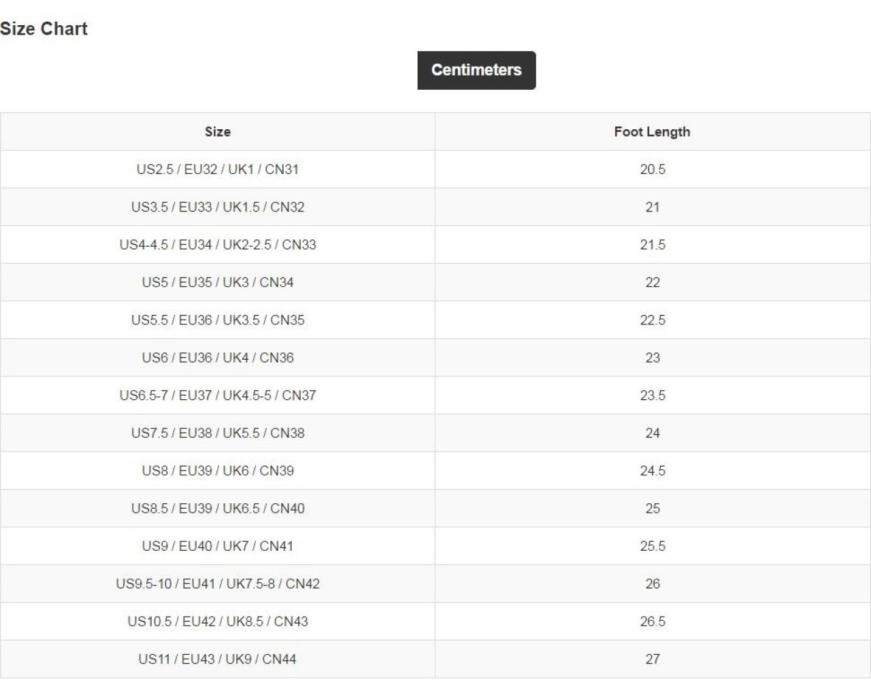Screen dimensions: 871x680
Task: Click the US9.5-10 / EU41 size cell
Action: coord(218,584)
